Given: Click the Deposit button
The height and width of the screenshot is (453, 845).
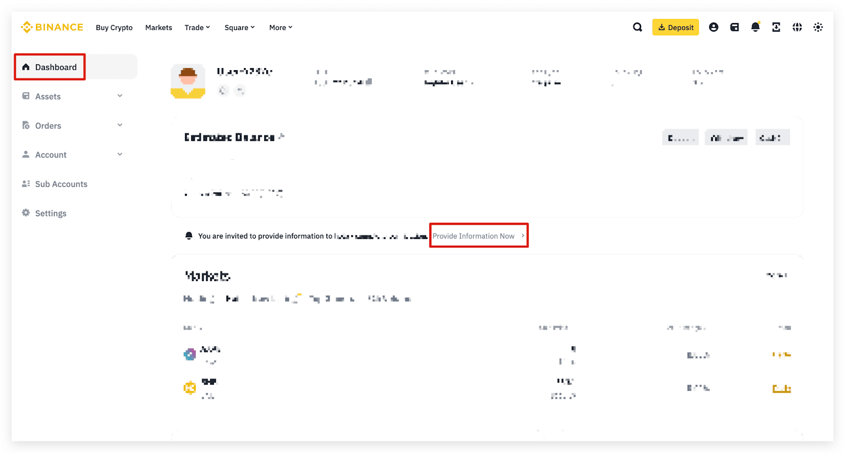Looking at the screenshot, I should (x=675, y=27).
